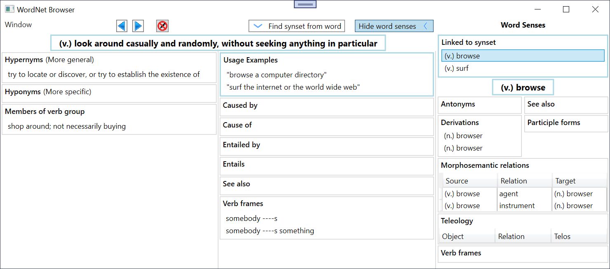This screenshot has height=269, width=610.
Task: Click the first (n.) browser derivation
Action: pyautogui.click(x=463, y=136)
